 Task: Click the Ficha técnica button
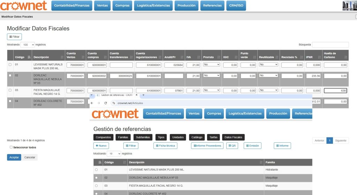(x=165, y=146)
